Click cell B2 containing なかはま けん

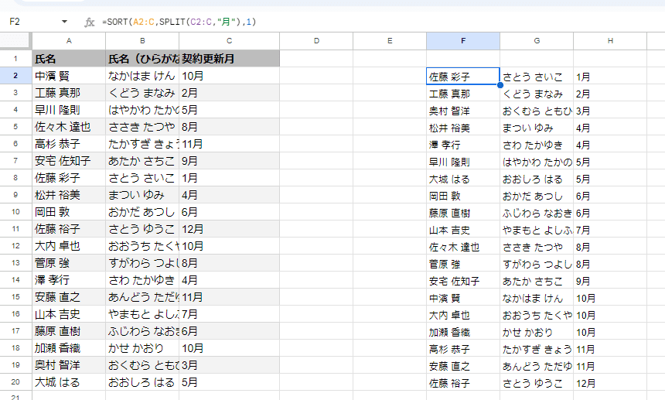point(142,76)
